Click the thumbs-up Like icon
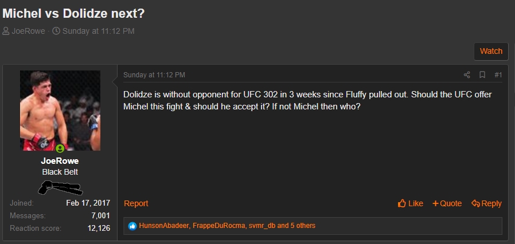 pyautogui.click(x=402, y=203)
